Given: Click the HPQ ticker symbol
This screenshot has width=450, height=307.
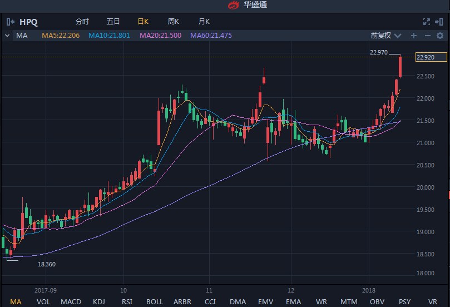Looking at the screenshot, I should coord(28,22).
